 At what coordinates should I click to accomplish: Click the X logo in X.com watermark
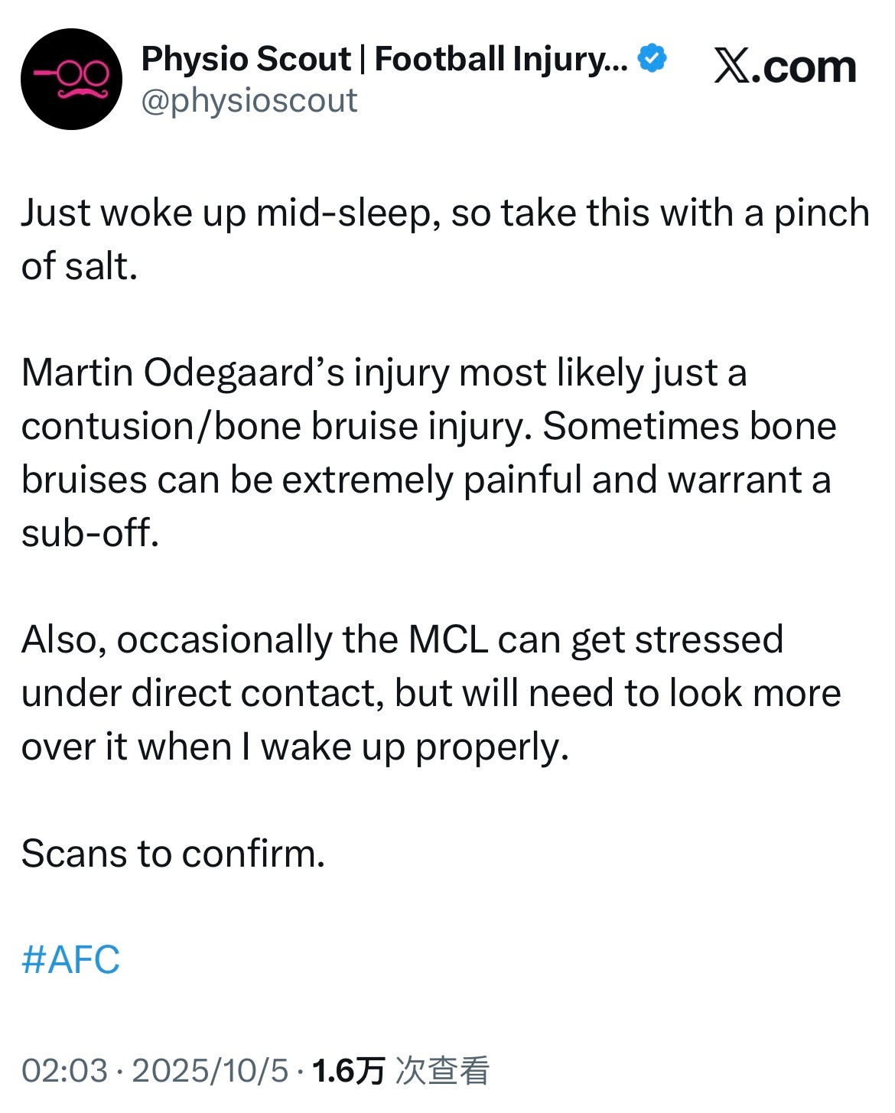point(732,66)
